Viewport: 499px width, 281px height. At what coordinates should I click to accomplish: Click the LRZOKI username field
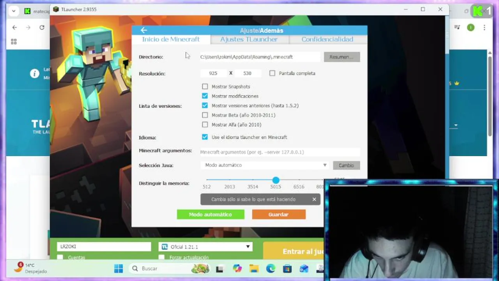tap(104, 247)
